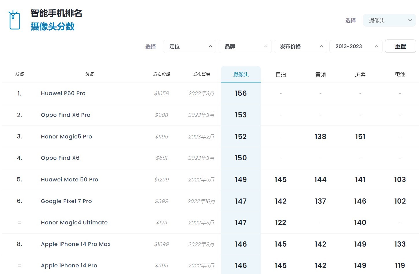Click launch date 2022年10月 for Google Pixel 7 Pro
Viewport: 419px width, 274px height.
click(x=201, y=201)
